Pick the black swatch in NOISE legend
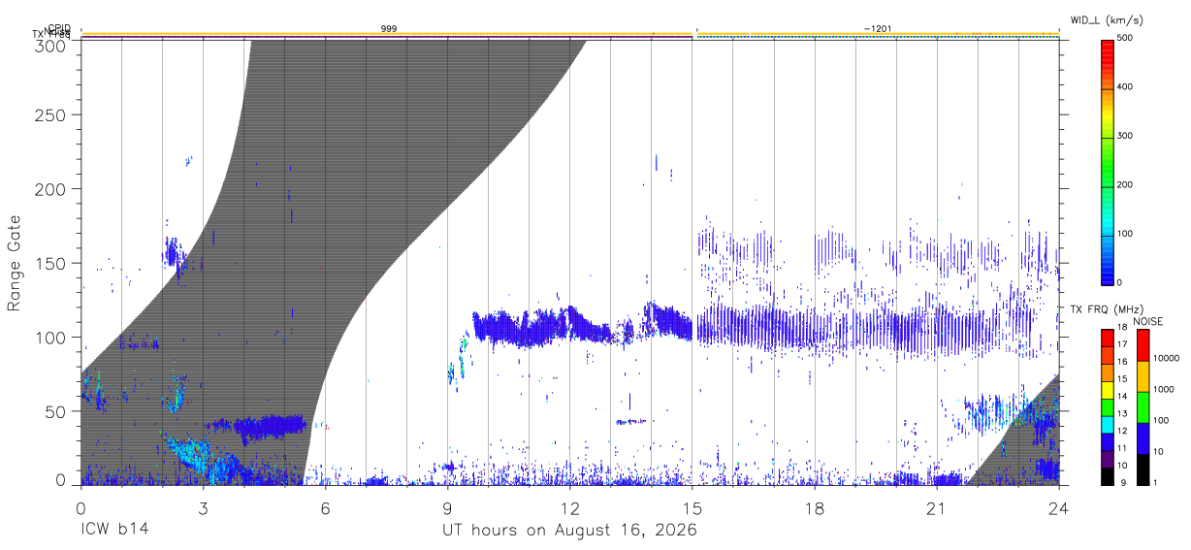This screenshot has width=1191, height=550. click(x=1143, y=469)
